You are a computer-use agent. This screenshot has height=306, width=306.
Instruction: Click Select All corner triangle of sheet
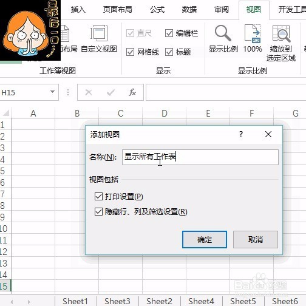point(6,113)
